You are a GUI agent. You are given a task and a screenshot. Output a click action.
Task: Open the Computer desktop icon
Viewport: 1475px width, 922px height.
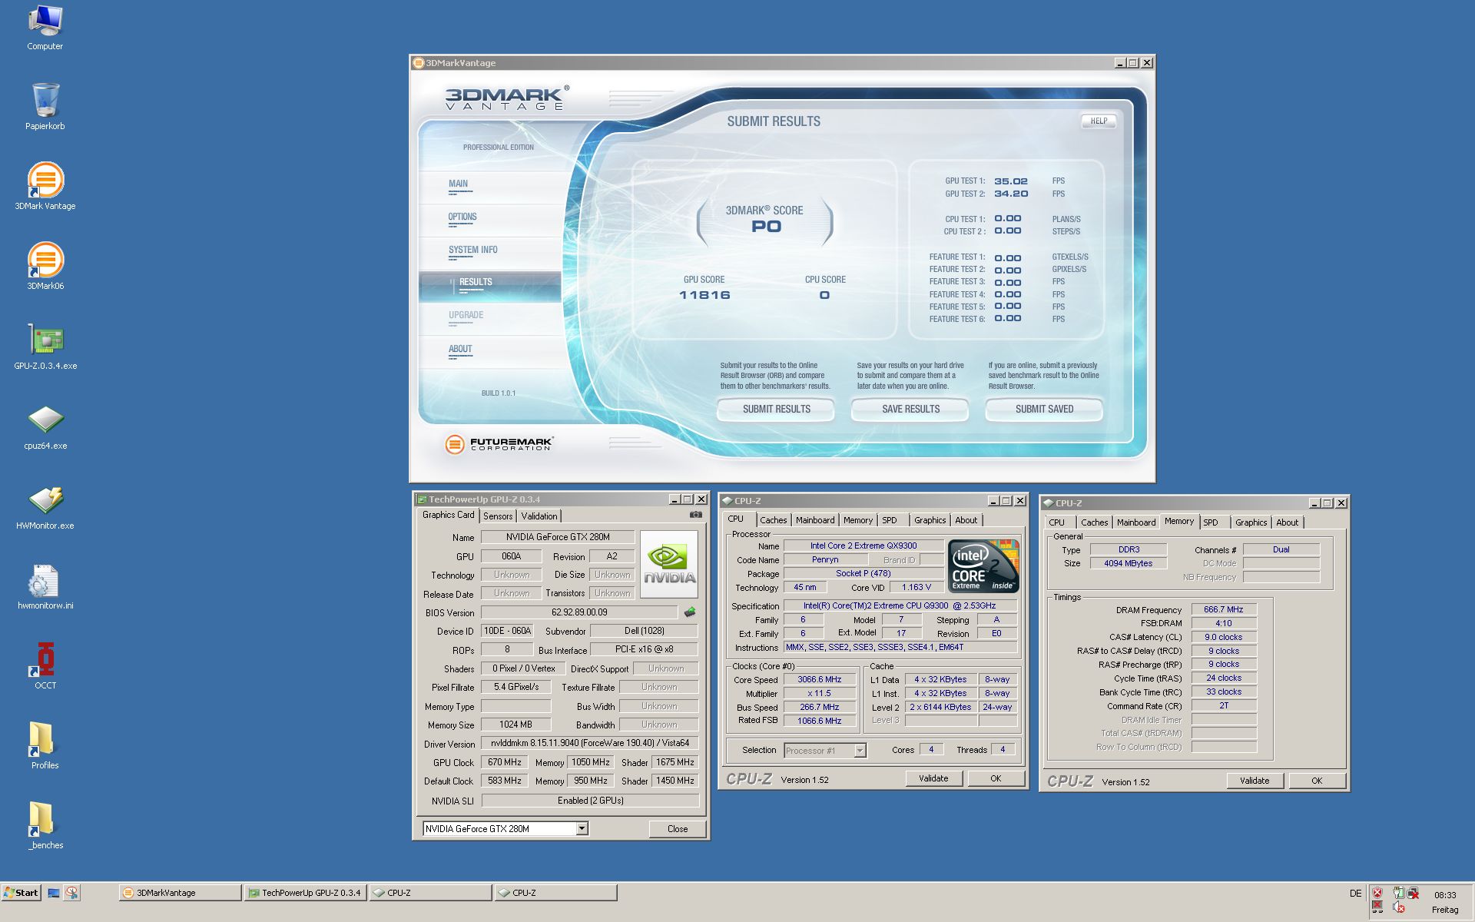point(45,28)
